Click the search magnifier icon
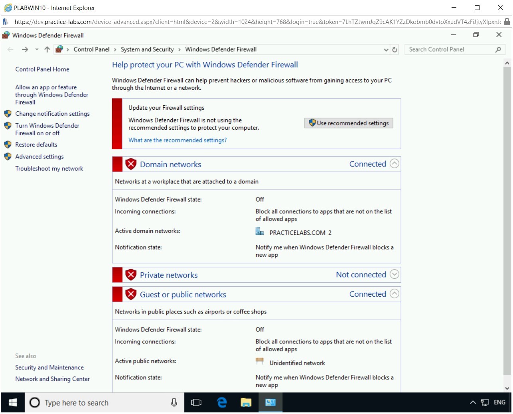513x414 pixels. point(498,49)
